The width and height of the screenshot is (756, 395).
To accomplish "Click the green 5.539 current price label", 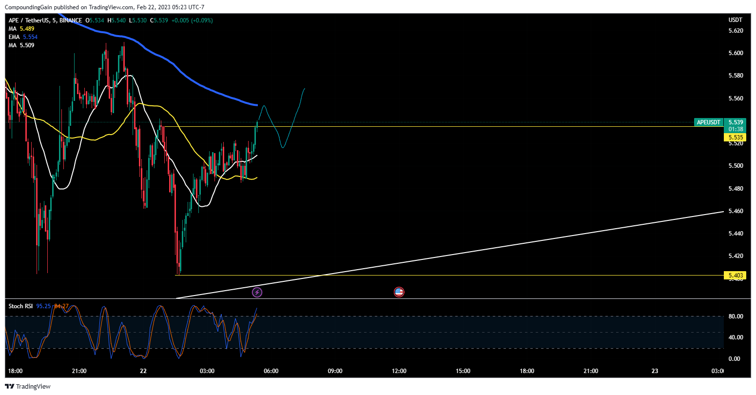I will click(736, 122).
